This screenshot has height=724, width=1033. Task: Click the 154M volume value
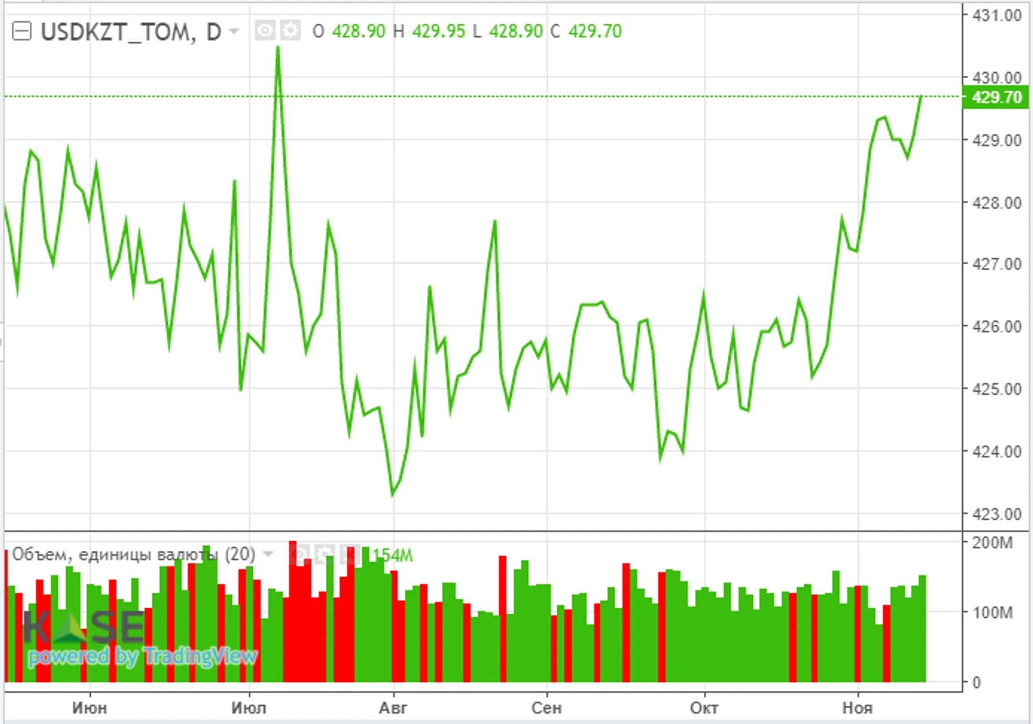(393, 556)
